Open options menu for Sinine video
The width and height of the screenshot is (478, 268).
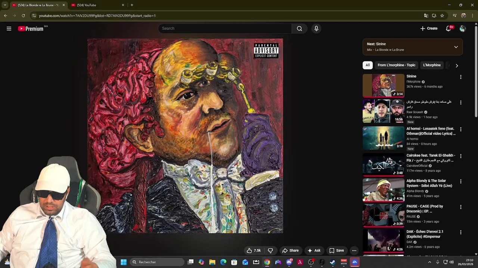[x=460, y=77]
